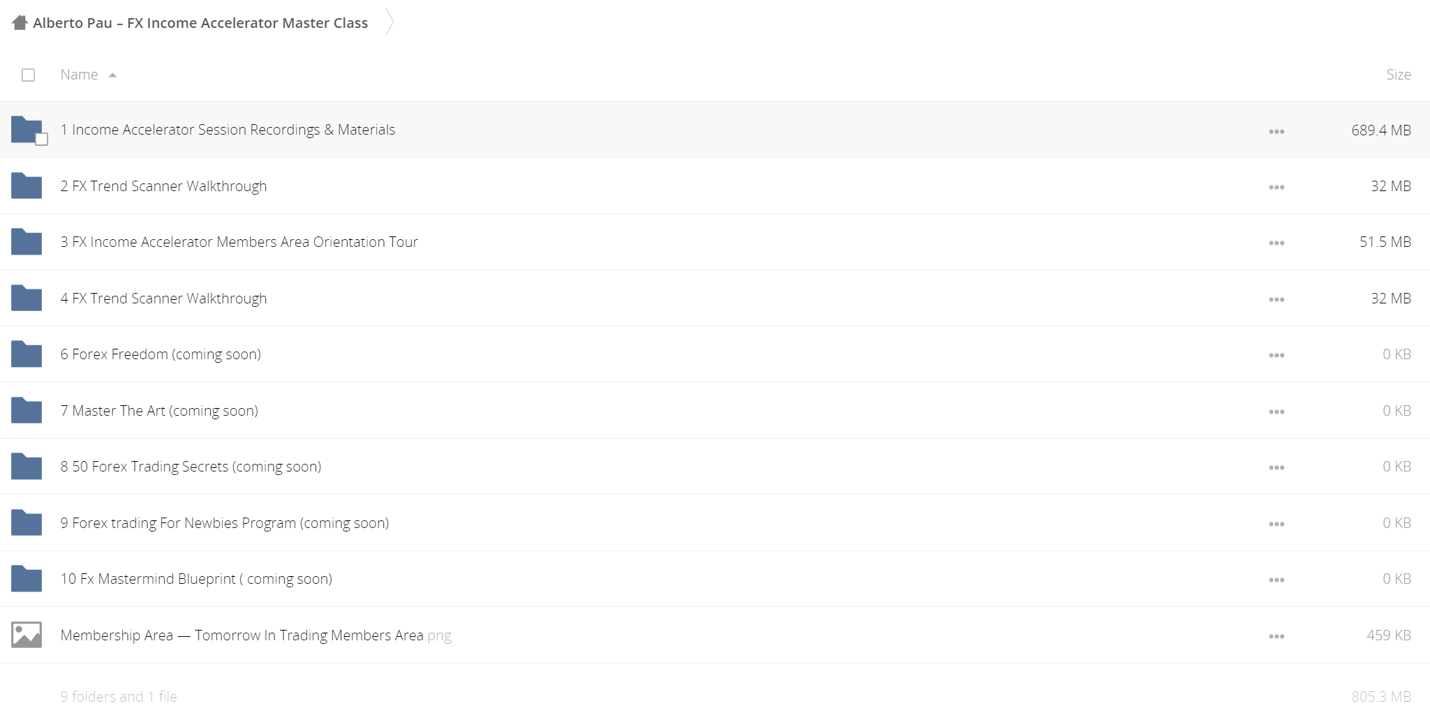Image resolution: width=1430 pixels, height=724 pixels.
Task: Open 3 FX Income Accelerator Members Area Orientation Tour
Action: (x=239, y=242)
